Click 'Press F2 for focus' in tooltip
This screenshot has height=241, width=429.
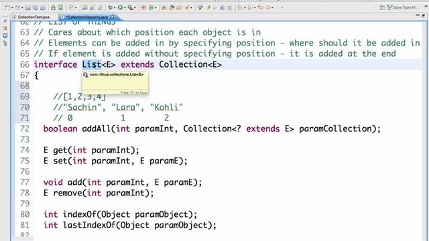click(134, 92)
